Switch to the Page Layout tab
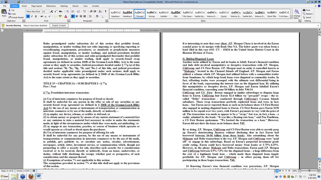The width and height of the screenshot is (321, 180). 37,6
